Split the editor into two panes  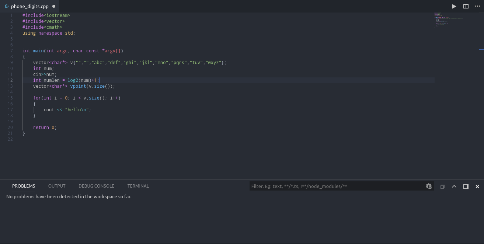[x=466, y=6]
